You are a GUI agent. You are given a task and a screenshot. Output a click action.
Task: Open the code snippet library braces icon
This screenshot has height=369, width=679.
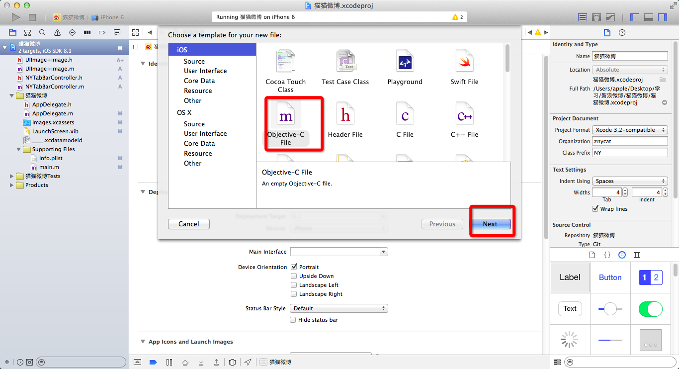tap(607, 255)
